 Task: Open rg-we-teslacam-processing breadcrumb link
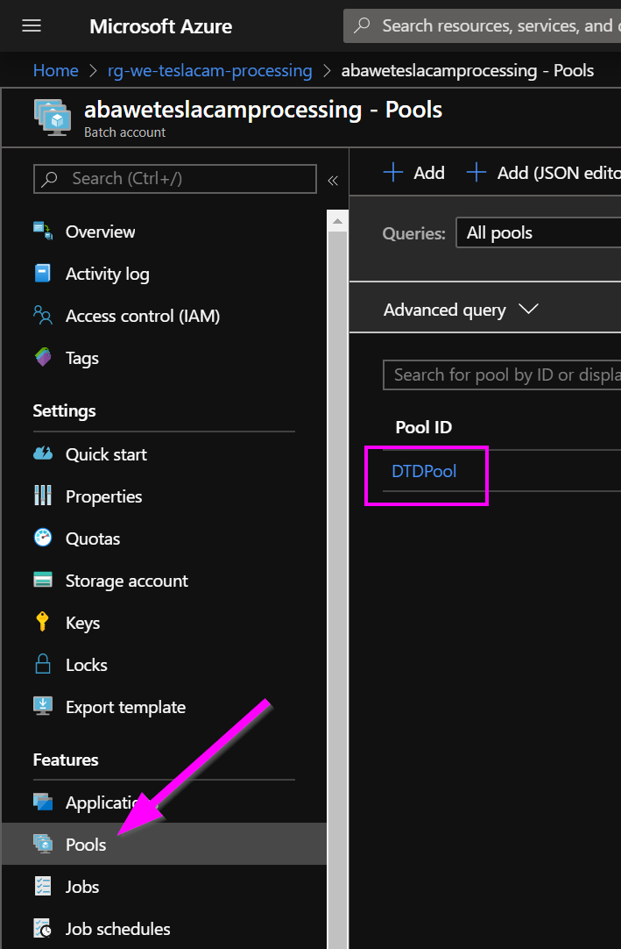[x=210, y=70]
